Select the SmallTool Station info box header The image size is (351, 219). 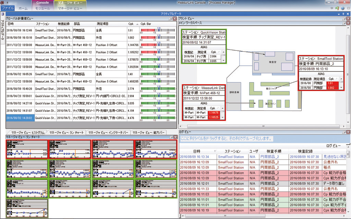click(321, 59)
